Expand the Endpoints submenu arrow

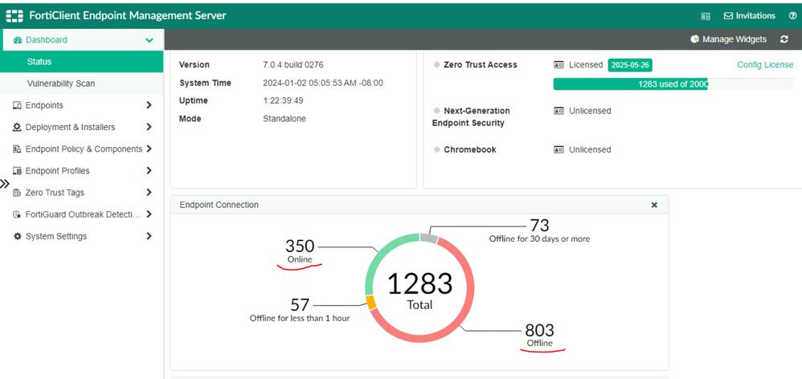pyautogui.click(x=149, y=105)
